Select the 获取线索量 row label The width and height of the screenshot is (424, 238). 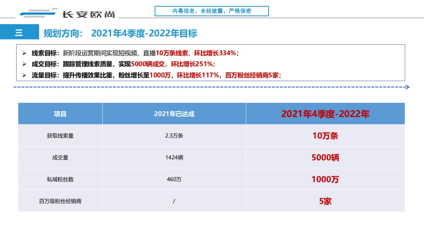pos(59,136)
